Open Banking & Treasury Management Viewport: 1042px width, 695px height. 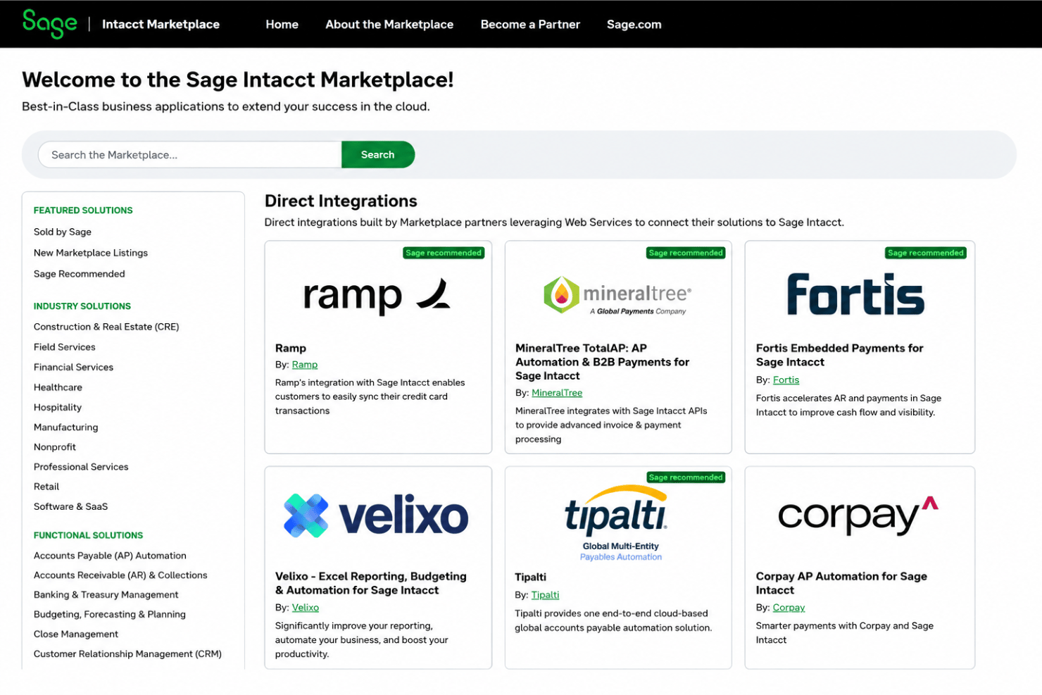106,595
